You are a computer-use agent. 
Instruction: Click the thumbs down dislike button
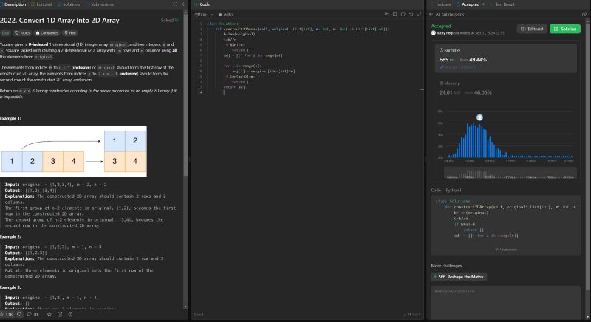20,315
